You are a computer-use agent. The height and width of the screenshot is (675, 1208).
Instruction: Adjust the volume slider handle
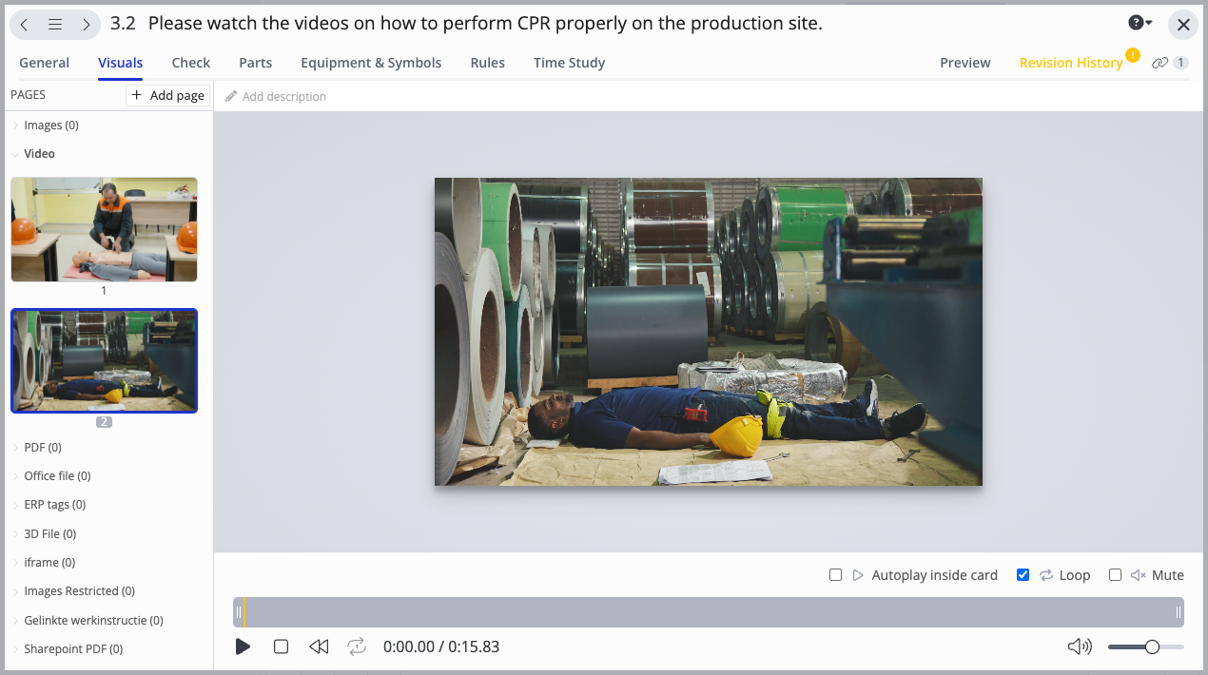point(1152,646)
